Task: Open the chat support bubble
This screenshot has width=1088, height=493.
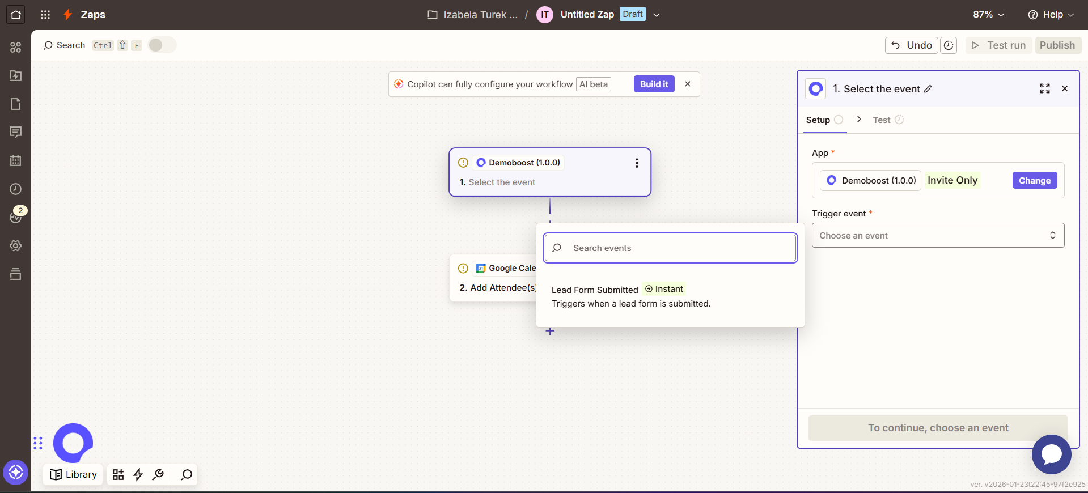Action: click(1051, 454)
